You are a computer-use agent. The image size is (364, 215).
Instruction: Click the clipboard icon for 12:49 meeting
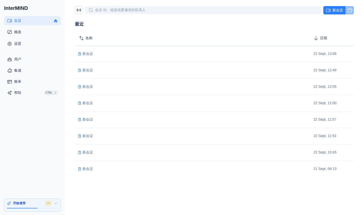click(x=80, y=70)
